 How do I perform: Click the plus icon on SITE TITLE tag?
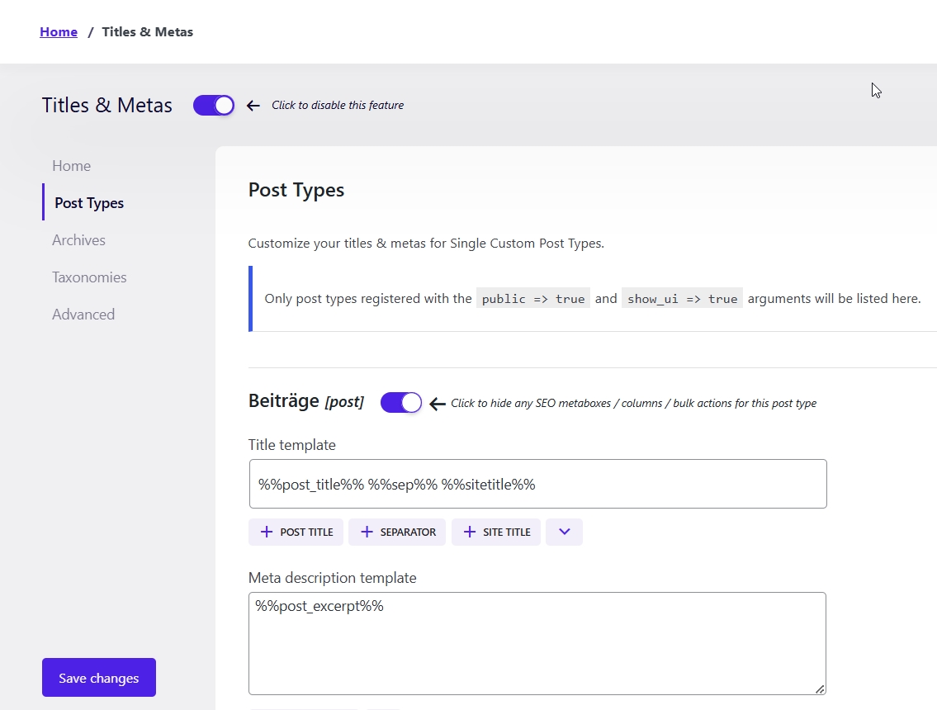click(x=469, y=532)
